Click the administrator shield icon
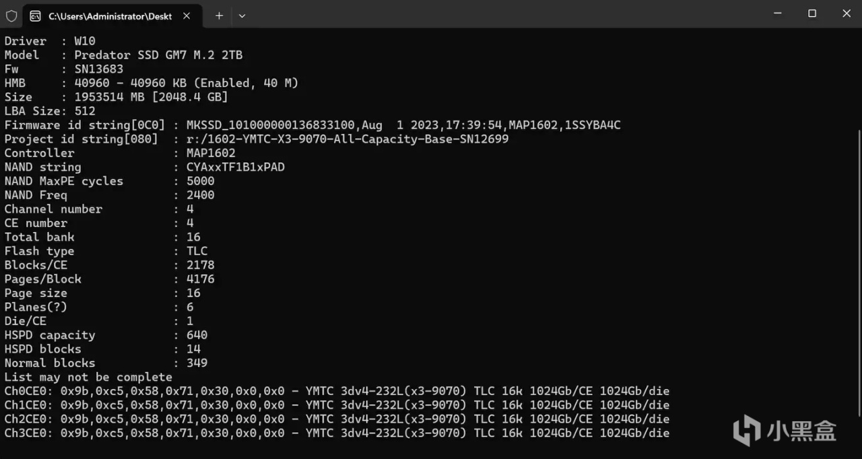Viewport: 862px width, 459px height. tap(11, 15)
